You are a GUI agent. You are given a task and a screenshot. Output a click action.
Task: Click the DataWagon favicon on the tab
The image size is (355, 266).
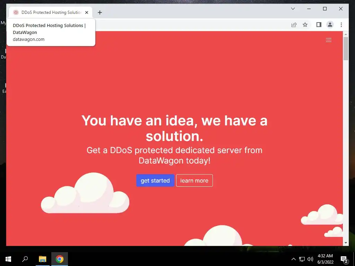tap(16, 12)
